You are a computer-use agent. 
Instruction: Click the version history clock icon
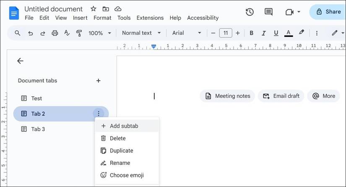click(250, 12)
